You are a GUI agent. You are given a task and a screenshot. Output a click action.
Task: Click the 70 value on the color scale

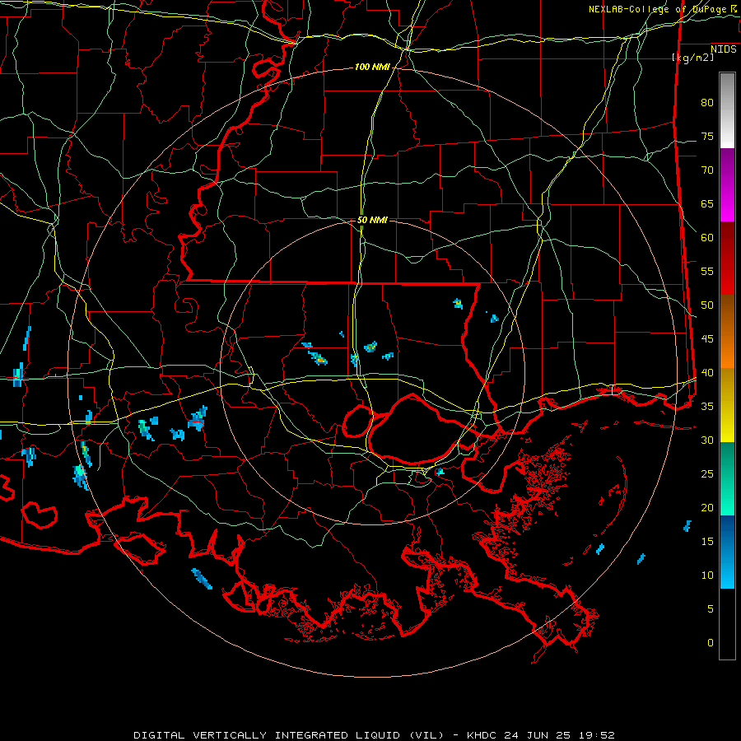707,170
